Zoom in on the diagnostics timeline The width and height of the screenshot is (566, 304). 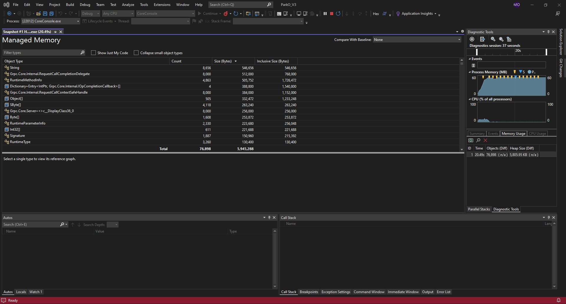point(492,39)
